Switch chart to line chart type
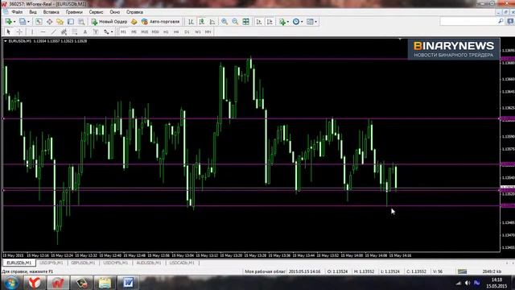 tap(212, 22)
